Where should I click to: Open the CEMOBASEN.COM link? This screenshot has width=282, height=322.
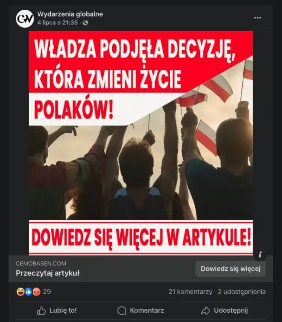coord(41,264)
